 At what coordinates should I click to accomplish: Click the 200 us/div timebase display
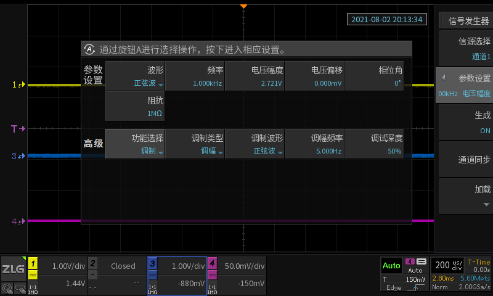(447, 266)
